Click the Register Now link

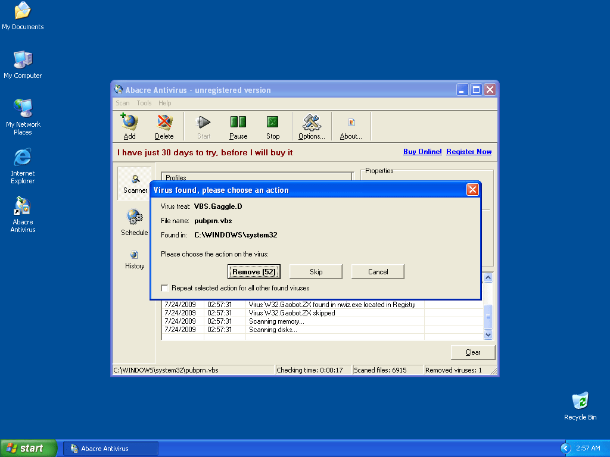tap(469, 152)
